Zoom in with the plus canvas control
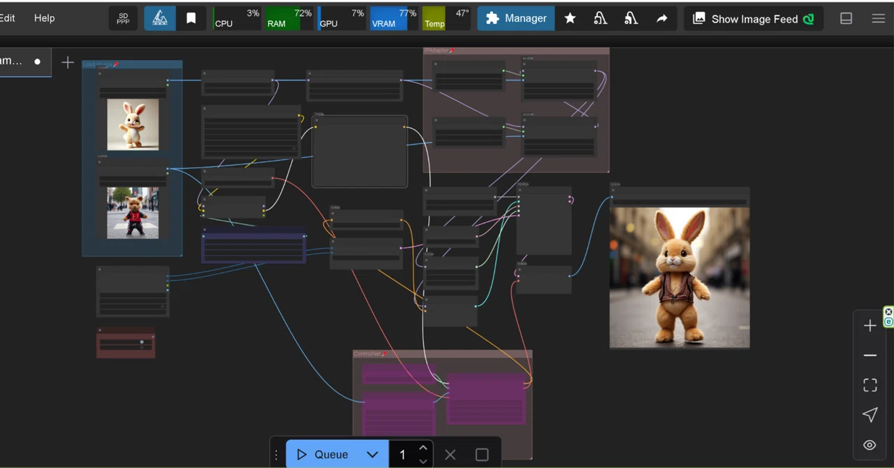894x468 pixels. (870, 326)
